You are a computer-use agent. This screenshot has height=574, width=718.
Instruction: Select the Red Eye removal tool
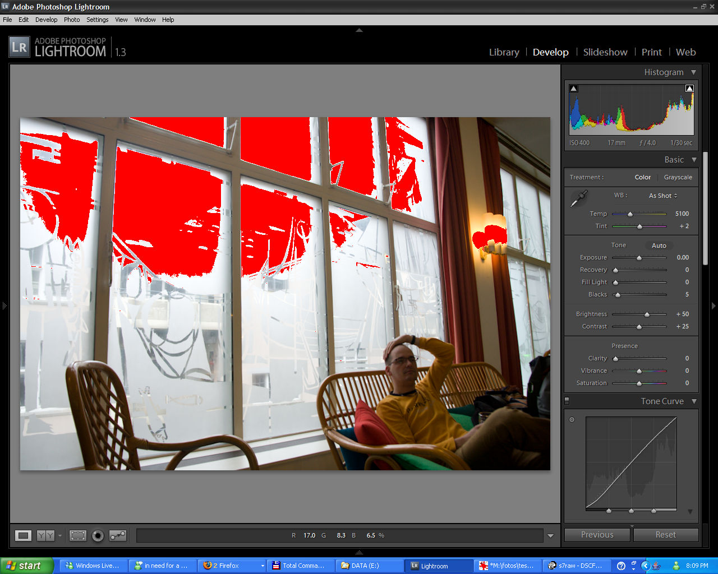[98, 535]
